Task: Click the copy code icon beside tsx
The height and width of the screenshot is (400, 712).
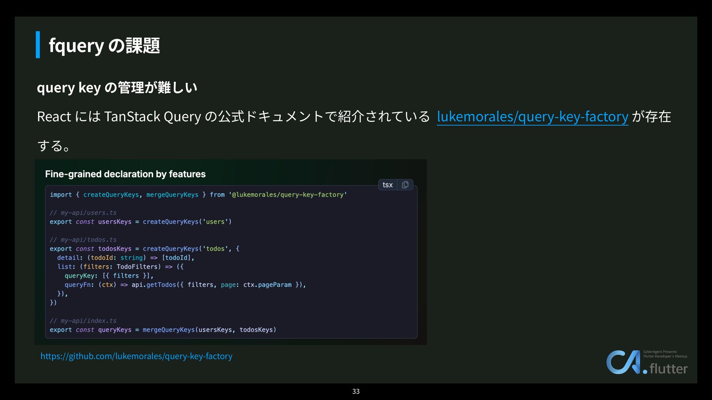Action: coord(405,184)
